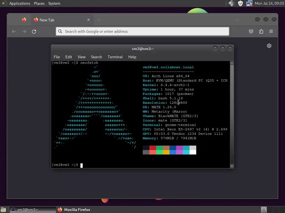Open the Firefox Extensions puzzle icon
285x213 pixels.
(261, 31)
